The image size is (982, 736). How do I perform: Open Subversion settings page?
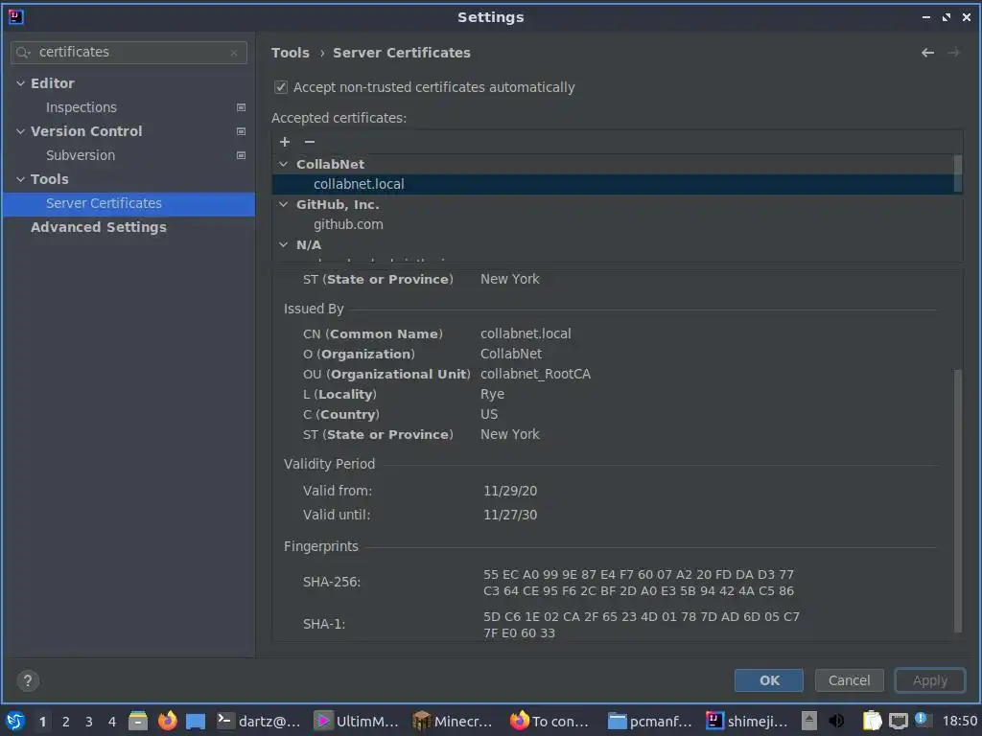click(81, 155)
